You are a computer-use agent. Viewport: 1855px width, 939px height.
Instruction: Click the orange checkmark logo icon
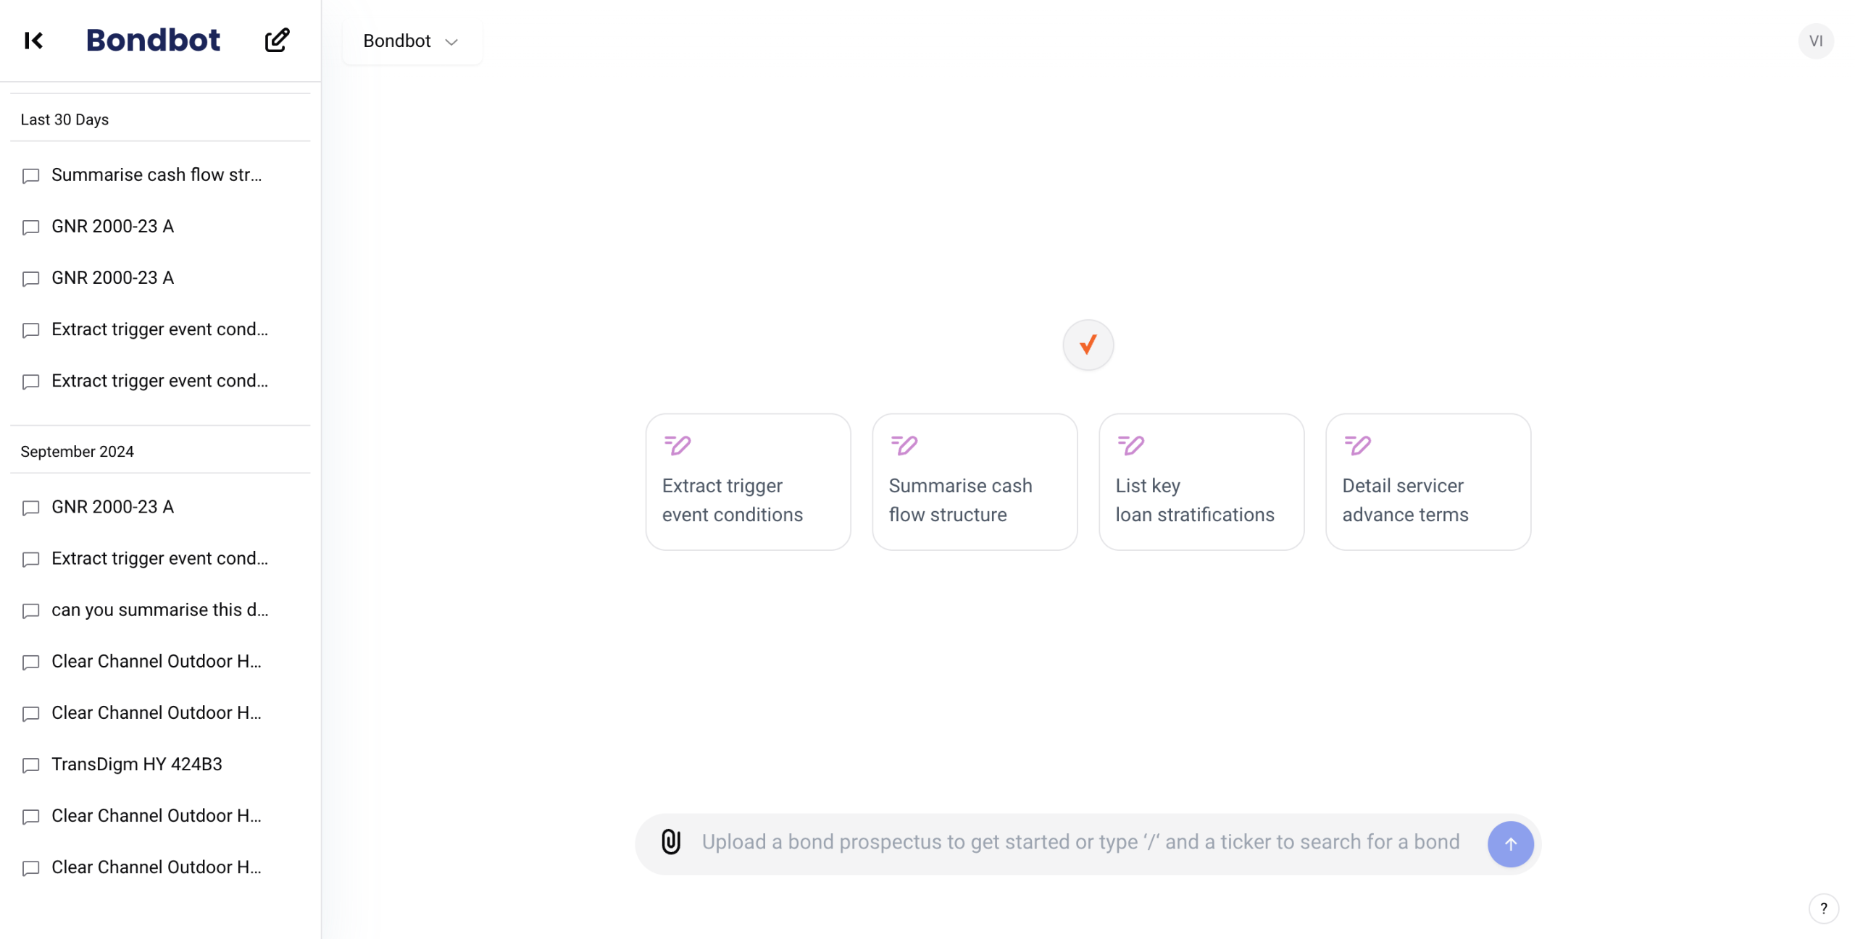pos(1088,345)
